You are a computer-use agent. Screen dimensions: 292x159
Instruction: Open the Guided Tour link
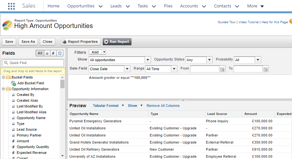coord(227,22)
